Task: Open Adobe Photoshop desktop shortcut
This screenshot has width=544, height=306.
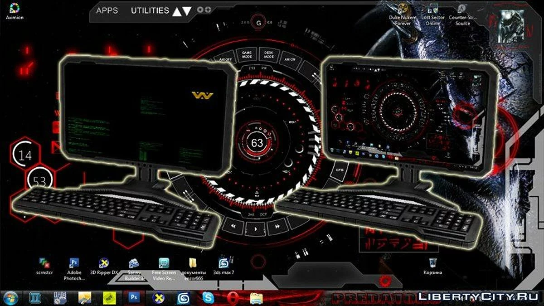Action: click(74, 269)
